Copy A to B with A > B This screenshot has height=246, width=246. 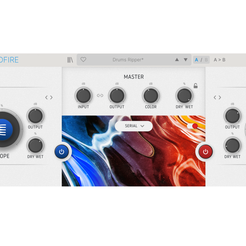tap(220, 60)
